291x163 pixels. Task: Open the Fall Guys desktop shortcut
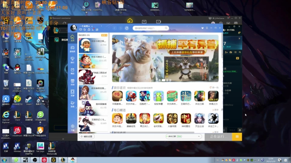point(40,147)
